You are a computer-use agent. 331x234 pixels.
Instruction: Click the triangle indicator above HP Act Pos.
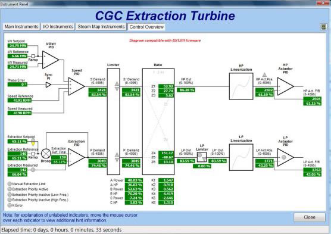(x=264, y=74)
